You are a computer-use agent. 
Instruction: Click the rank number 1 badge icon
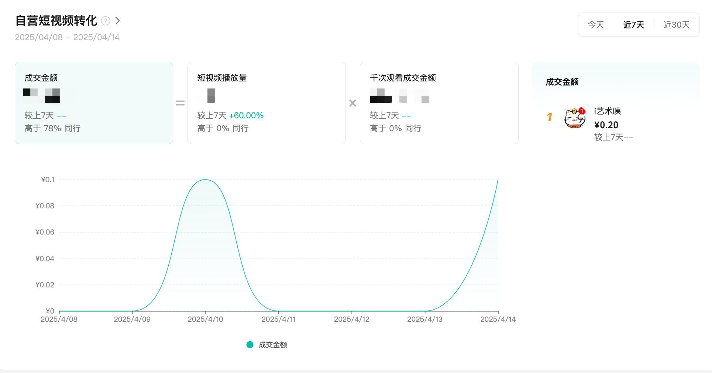click(550, 117)
